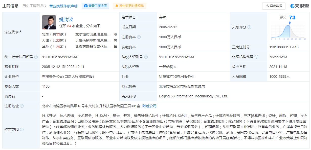Viewport: 311px width, 150px height.
Task: Click 1000万人民币 in 实缴资本 row
Action: coord(170,47)
